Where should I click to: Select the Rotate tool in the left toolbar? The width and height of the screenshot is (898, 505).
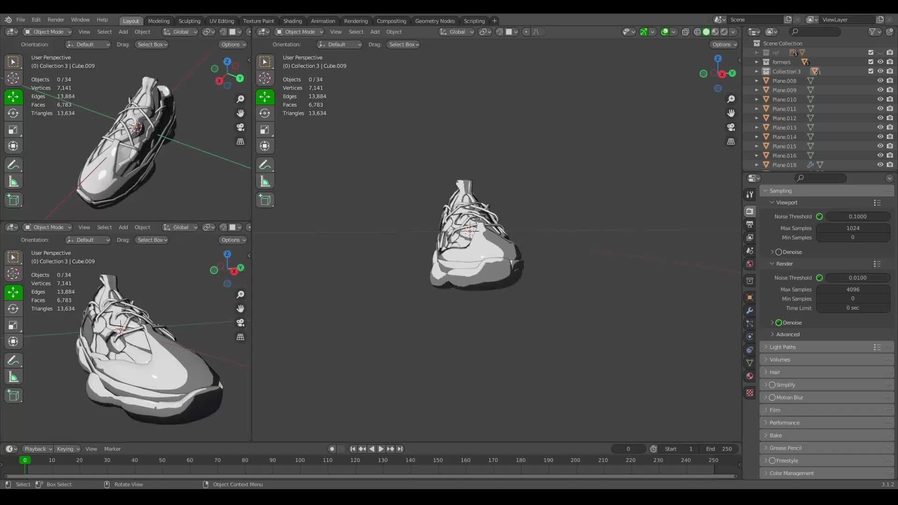click(13, 113)
